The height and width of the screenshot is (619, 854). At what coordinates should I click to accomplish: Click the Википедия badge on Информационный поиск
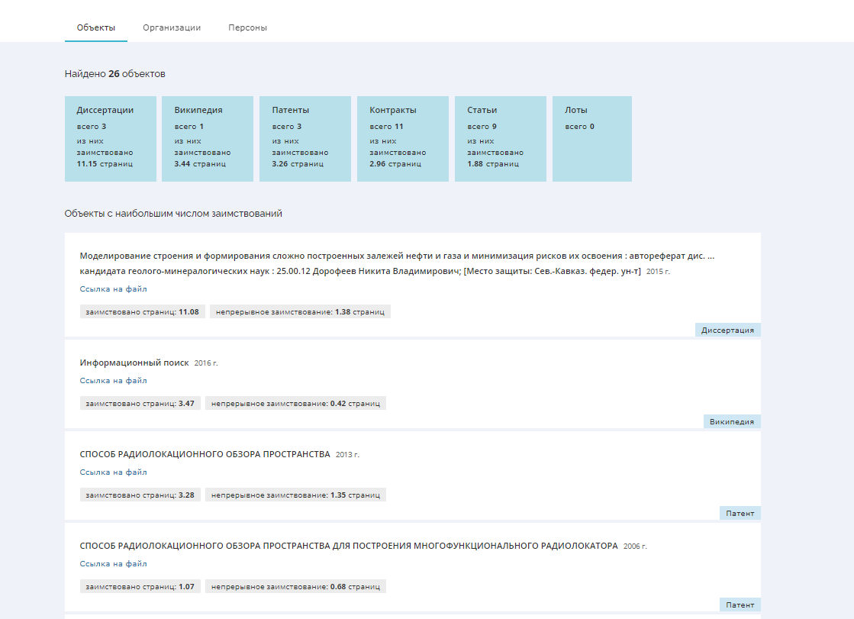(x=731, y=422)
